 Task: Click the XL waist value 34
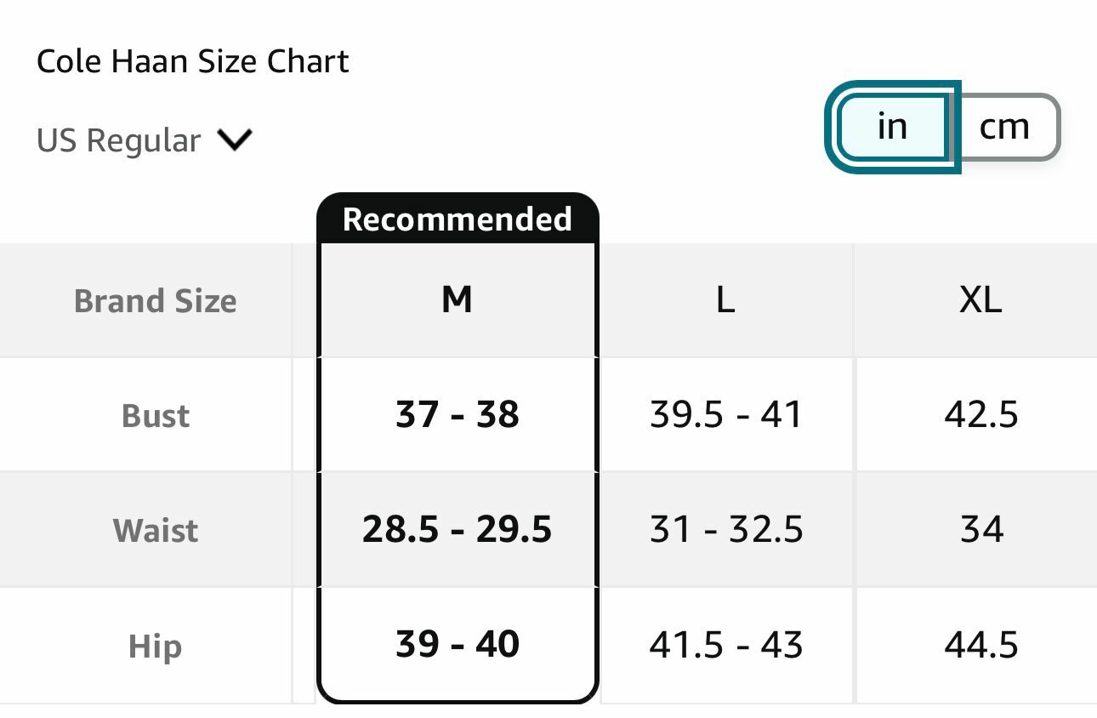coord(980,529)
